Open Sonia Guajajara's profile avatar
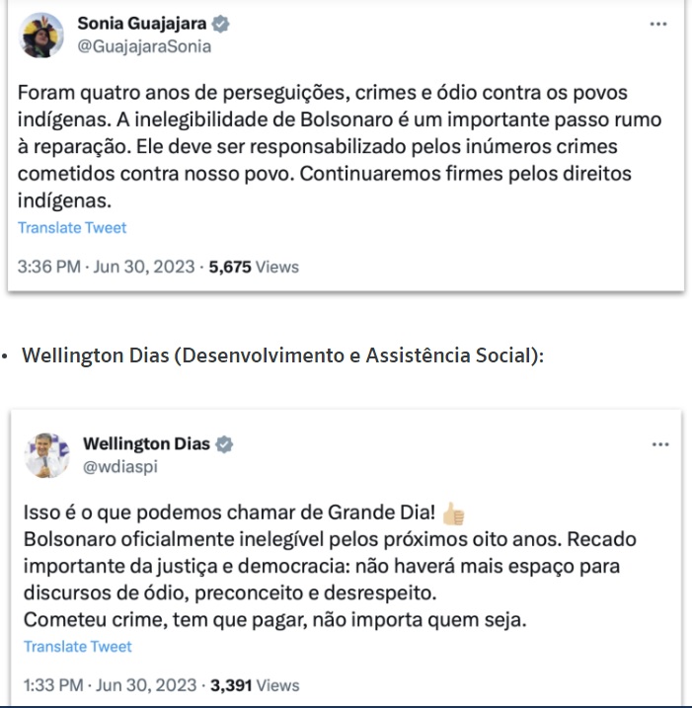This screenshot has width=692, height=708. coord(41,36)
